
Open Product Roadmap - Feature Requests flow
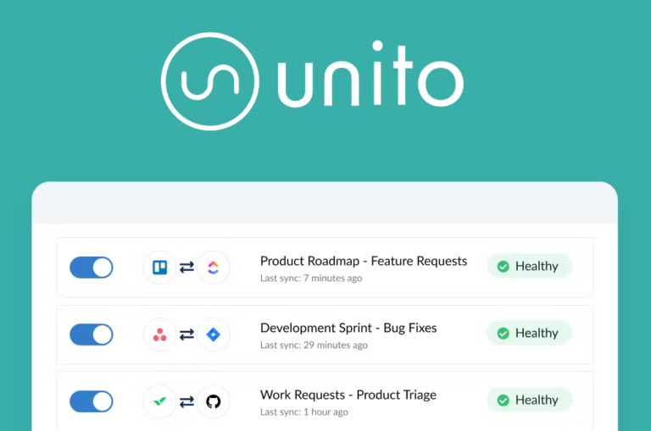click(363, 261)
